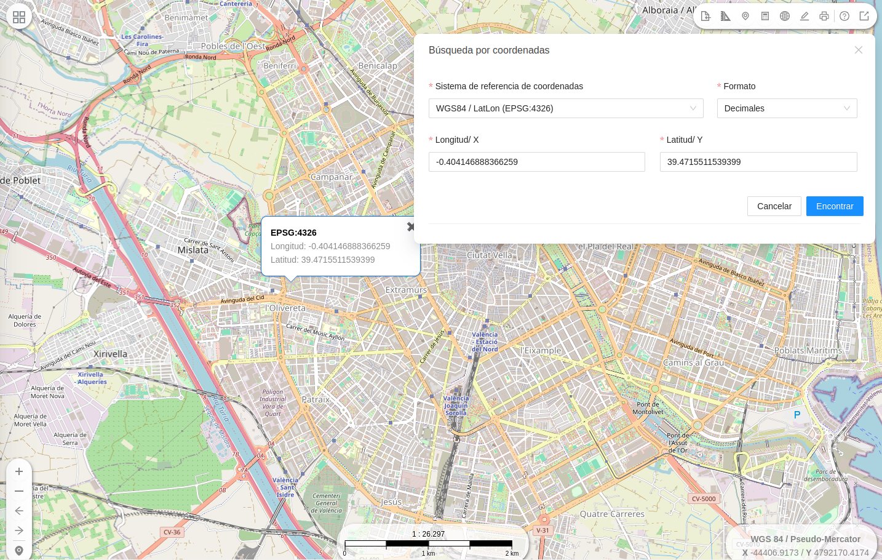Viewport: 882px width, 560px height.
Task: Click the Encontrar button
Action: (835, 206)
